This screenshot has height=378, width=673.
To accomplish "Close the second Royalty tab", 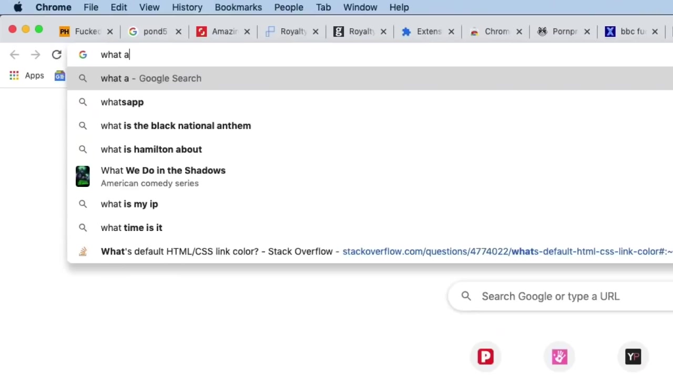I will point(383,31).
